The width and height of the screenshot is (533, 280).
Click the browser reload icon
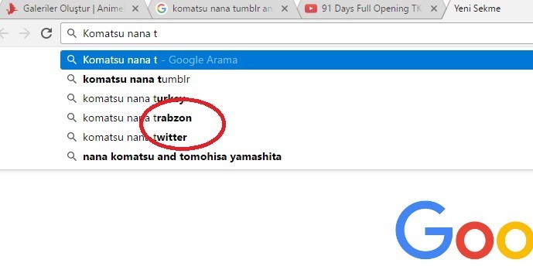pyautogui.click(x=46, y=33)
